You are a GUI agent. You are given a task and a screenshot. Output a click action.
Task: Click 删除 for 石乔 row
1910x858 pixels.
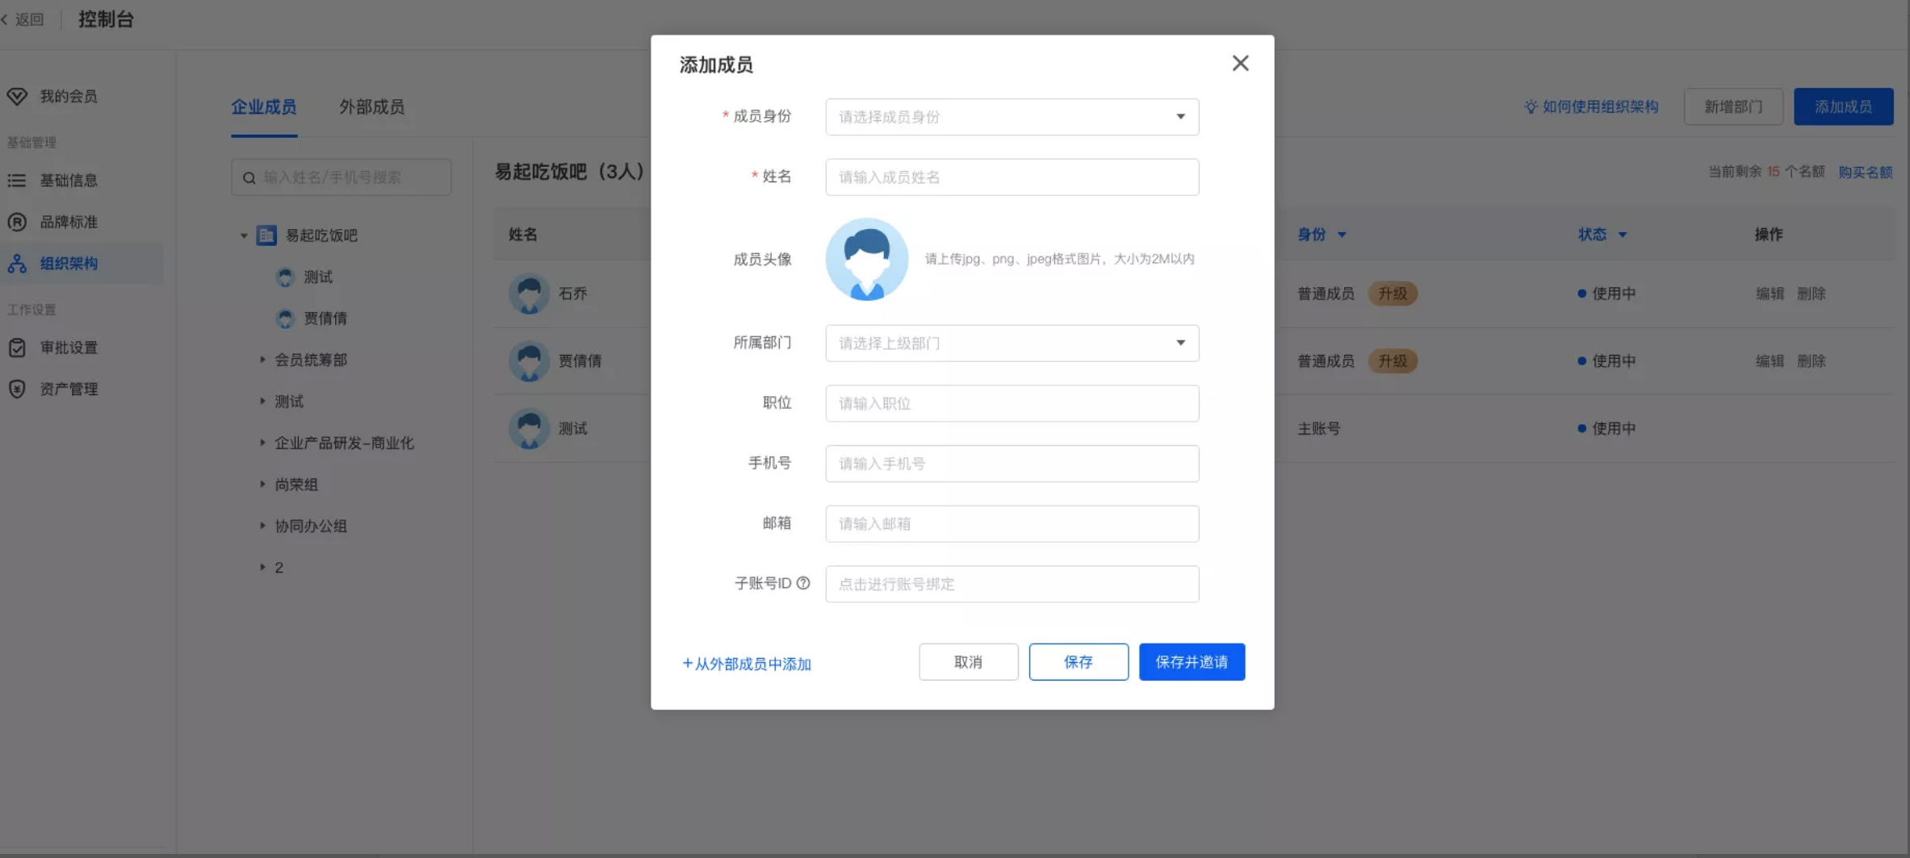pos(1812,294)
